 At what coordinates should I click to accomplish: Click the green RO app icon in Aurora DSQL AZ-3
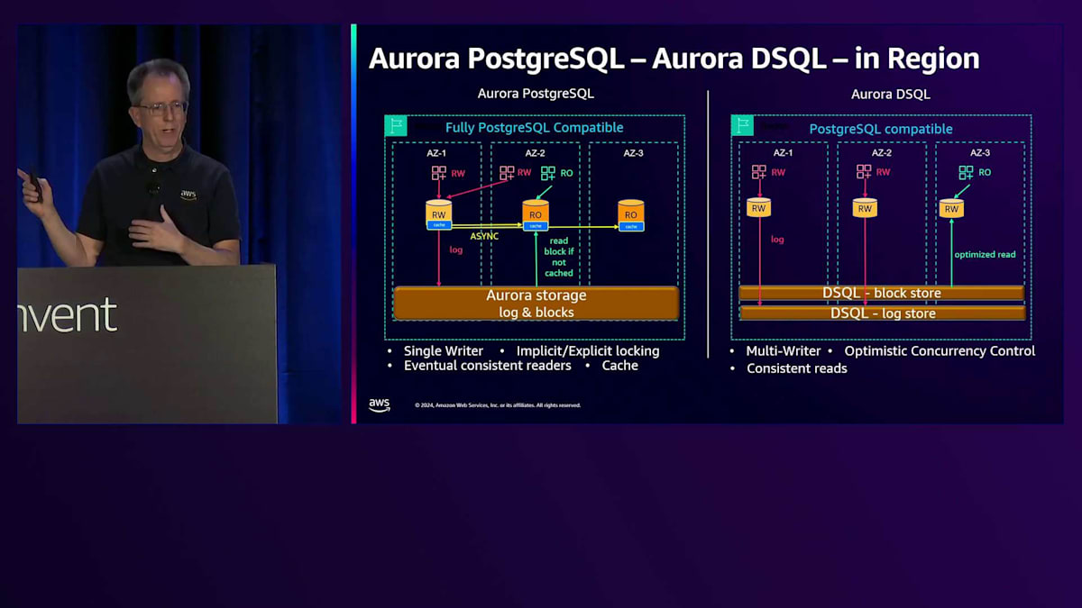click(967, 172)
